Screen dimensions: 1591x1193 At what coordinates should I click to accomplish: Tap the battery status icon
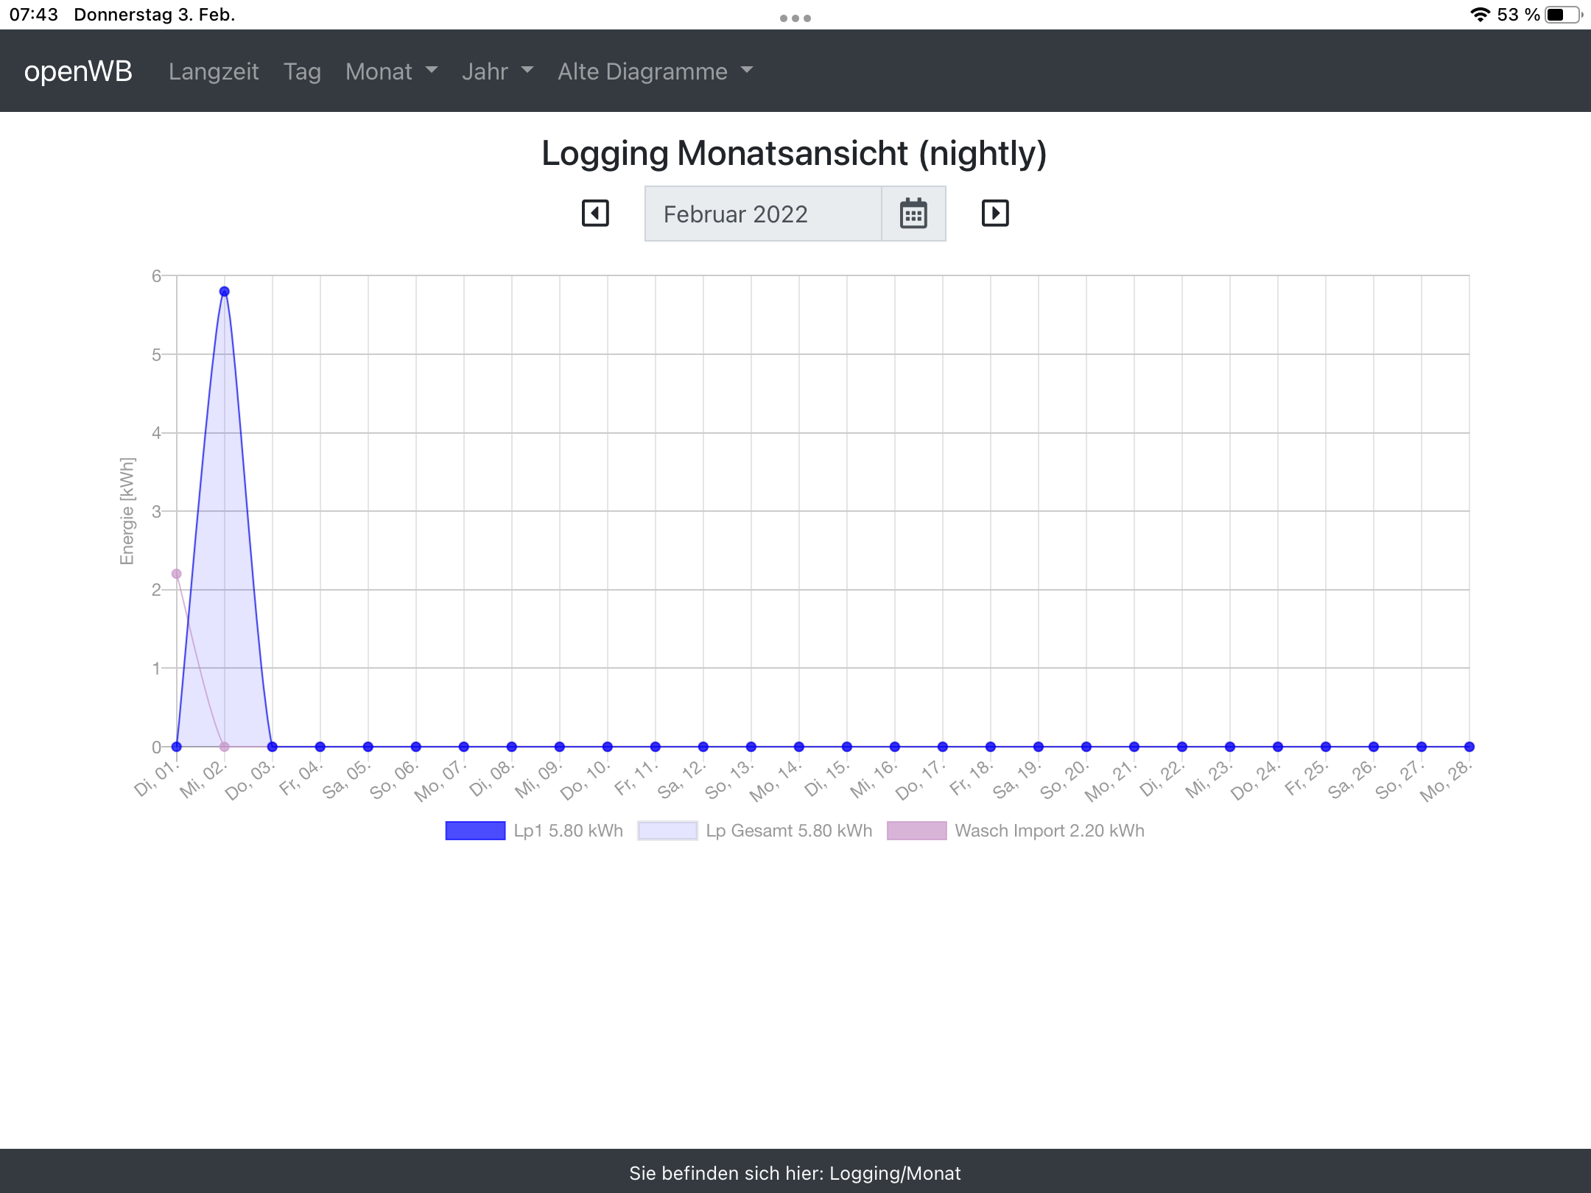point(1563,15)
